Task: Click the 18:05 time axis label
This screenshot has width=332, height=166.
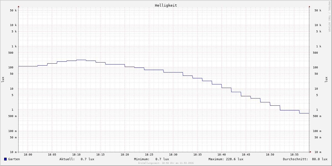Action: (52, 155)
